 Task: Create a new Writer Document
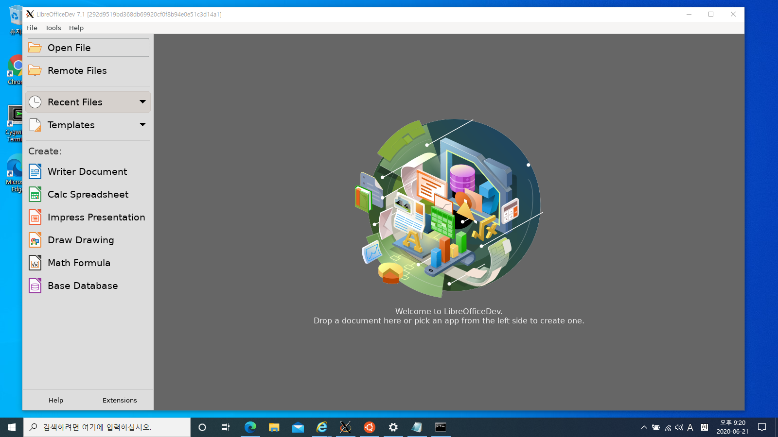point(88,171)
